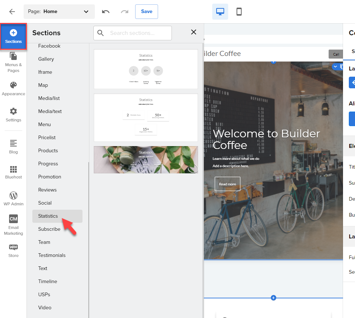The image size is (355, 318).
Task: Select the Statistics category
Action: point(57,216)
